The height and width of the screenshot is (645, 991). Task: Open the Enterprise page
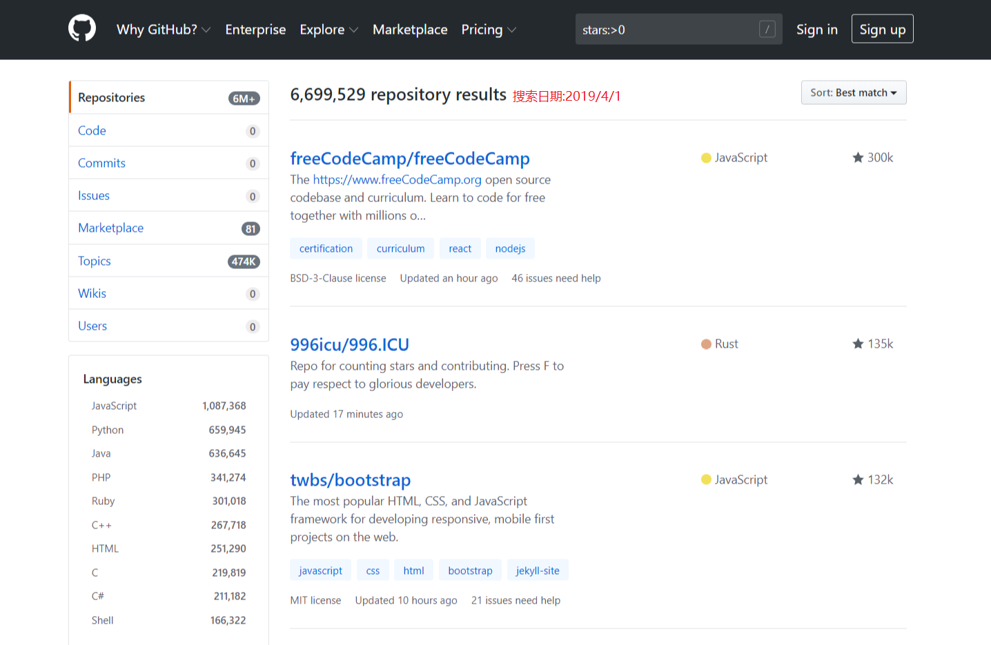tap(255, 30)
